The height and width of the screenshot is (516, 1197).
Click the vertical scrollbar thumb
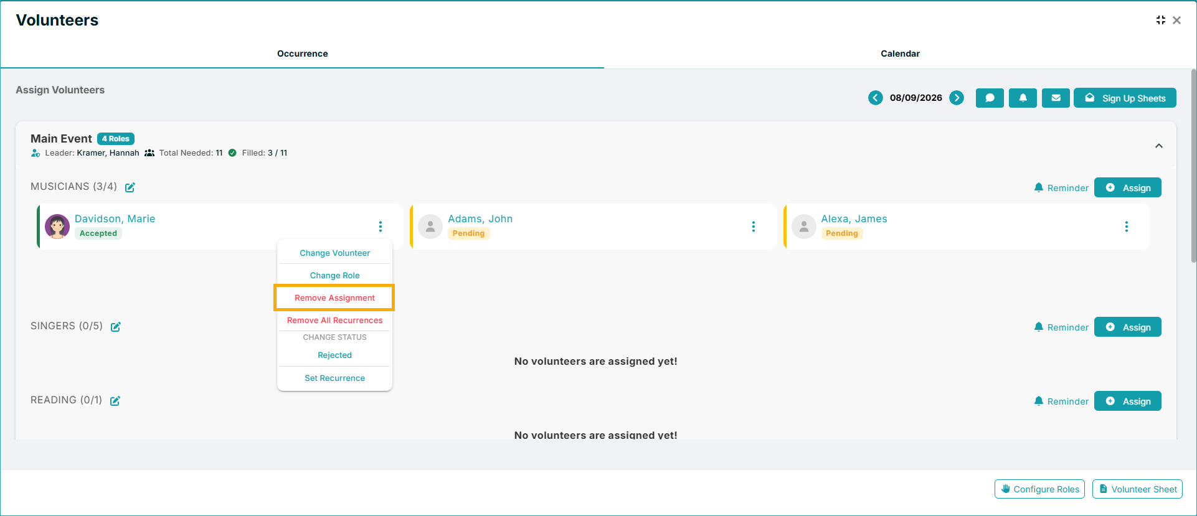(1193, 166)
